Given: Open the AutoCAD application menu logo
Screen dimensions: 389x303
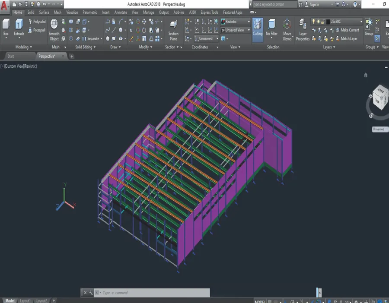Looking at the screenshot, I should pyautogui.click(x=4, y=5).
